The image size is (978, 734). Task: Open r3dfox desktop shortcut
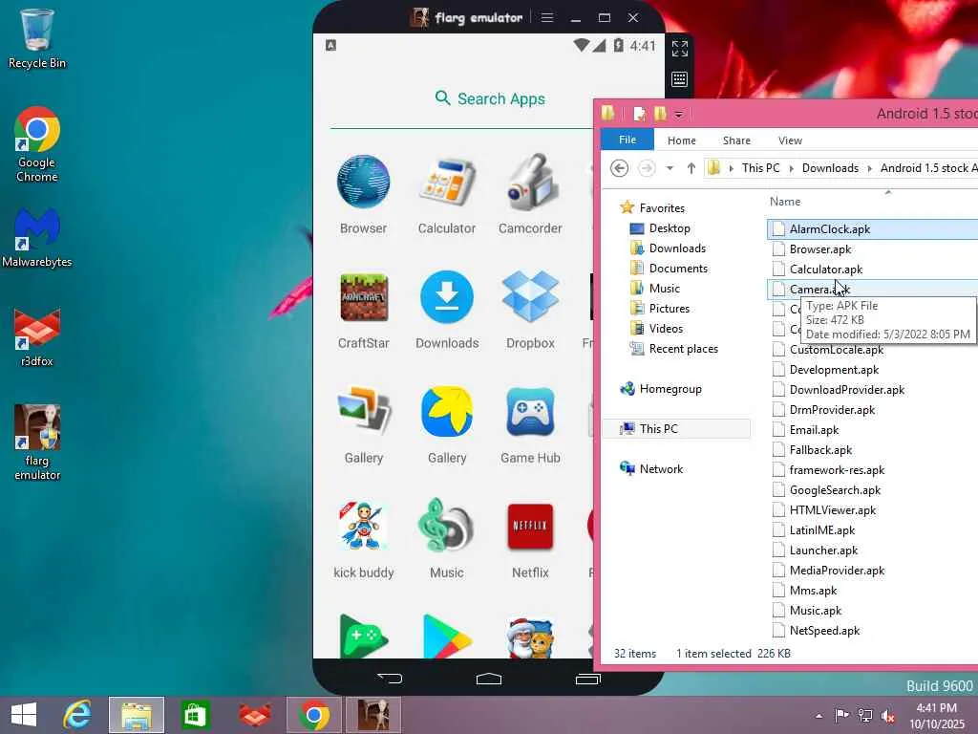37,337
